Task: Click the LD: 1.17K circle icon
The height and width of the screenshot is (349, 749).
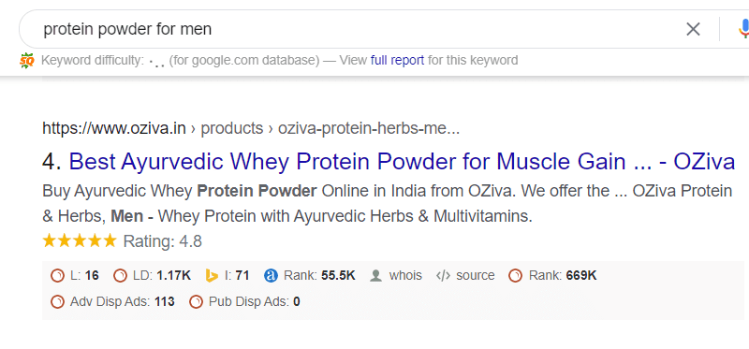Action: coord(121,276)
